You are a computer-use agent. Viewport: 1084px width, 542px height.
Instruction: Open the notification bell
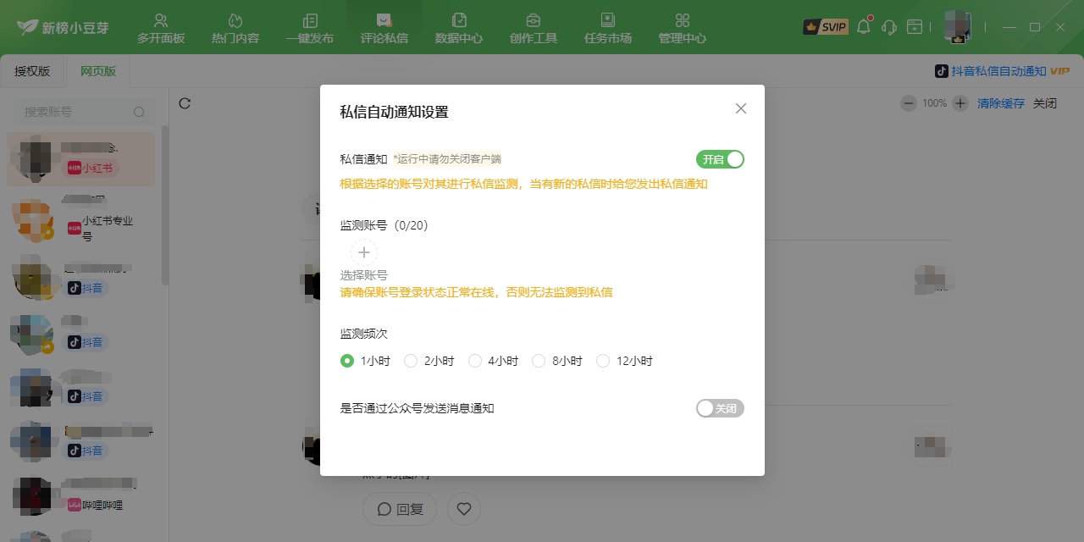pyautogui.click(x=864, y=27)
